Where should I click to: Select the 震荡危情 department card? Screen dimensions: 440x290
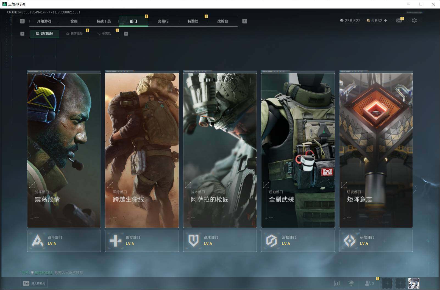tap(64, 149)
